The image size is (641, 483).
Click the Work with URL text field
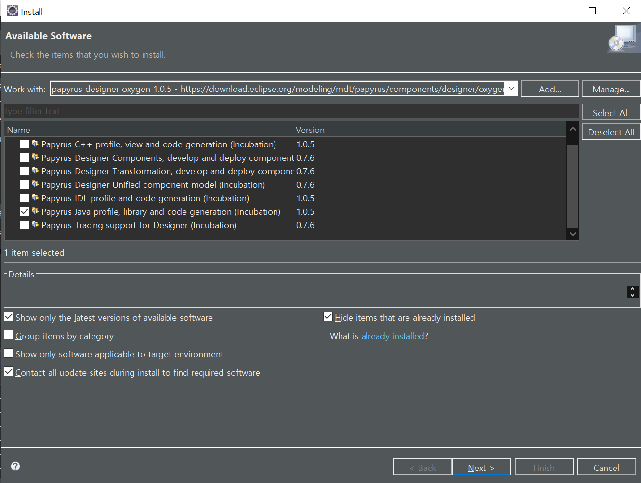tap(277, 89)
